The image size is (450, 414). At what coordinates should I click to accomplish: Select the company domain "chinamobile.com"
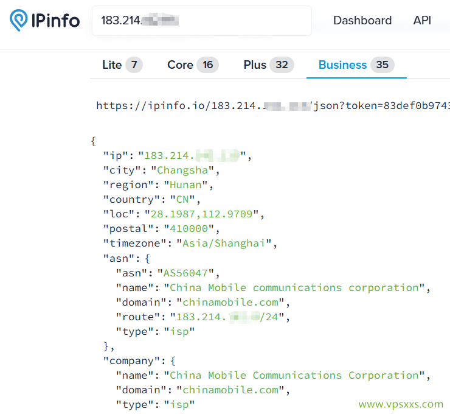click(230, 390)
